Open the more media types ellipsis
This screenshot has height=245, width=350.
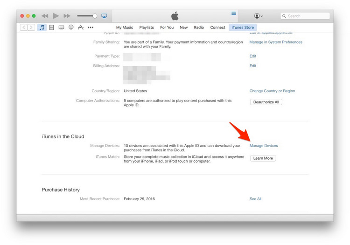click(91, 27)
